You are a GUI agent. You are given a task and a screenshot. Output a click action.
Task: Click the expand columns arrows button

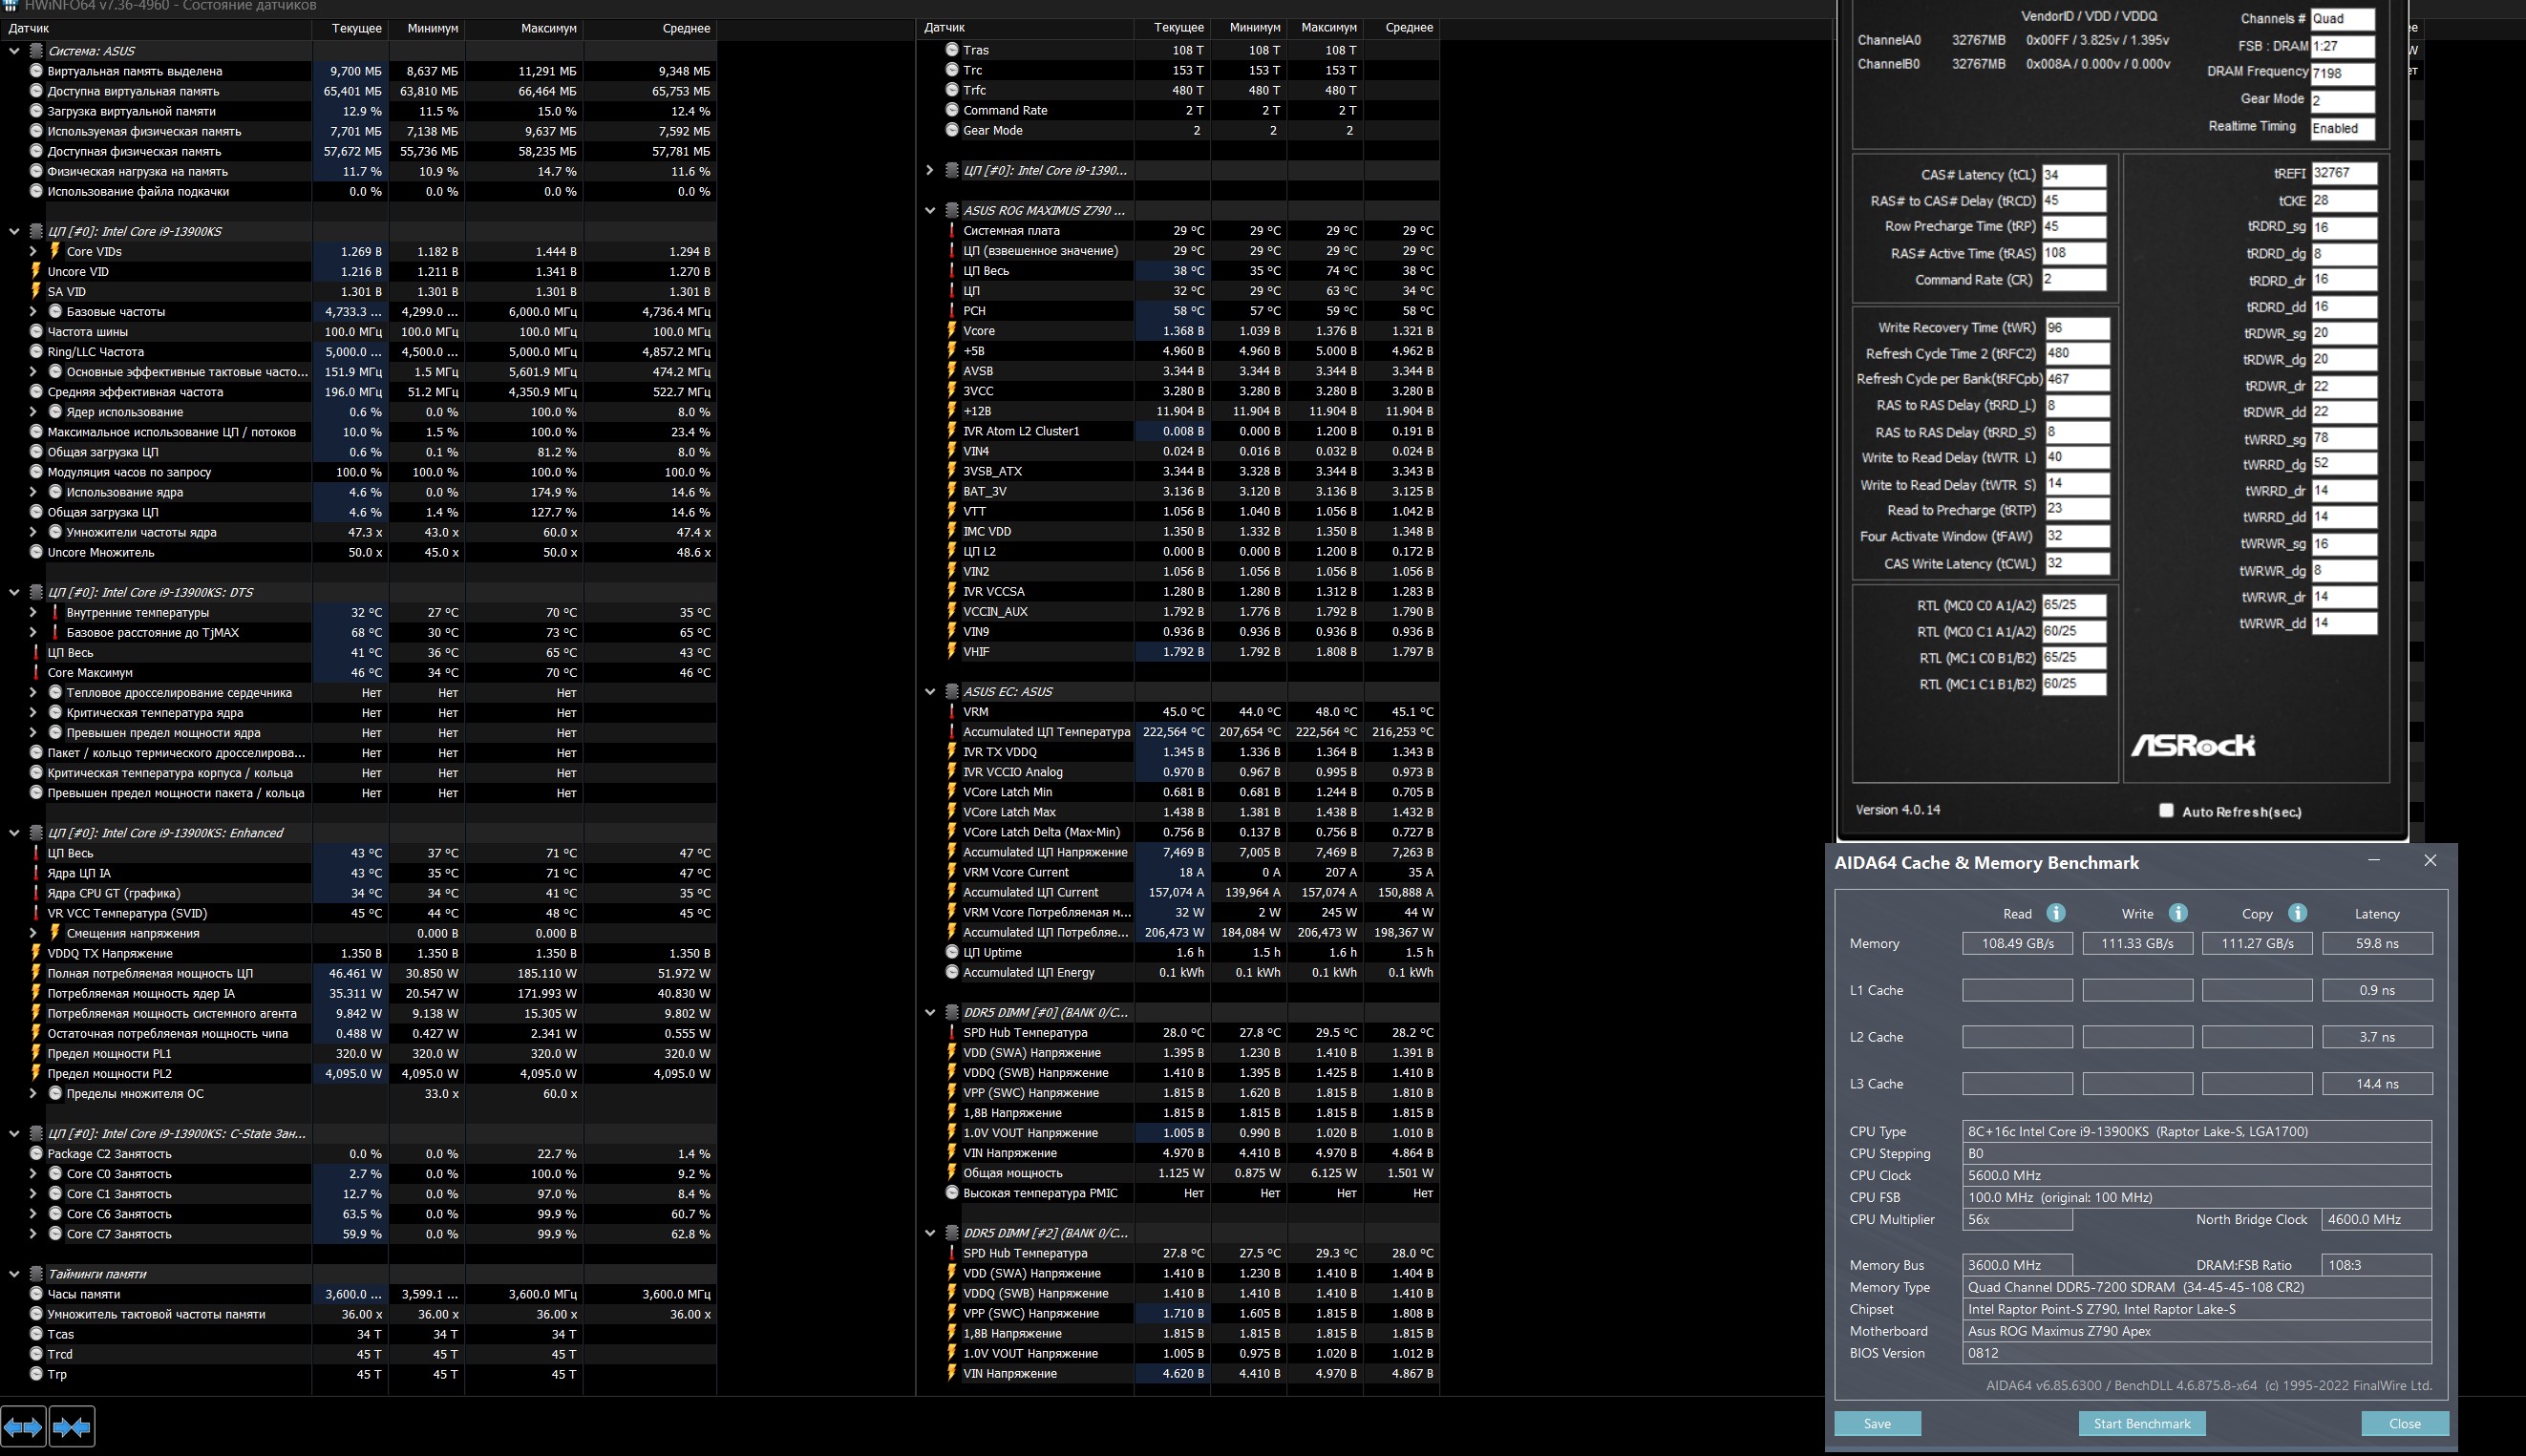[23, 1427]
